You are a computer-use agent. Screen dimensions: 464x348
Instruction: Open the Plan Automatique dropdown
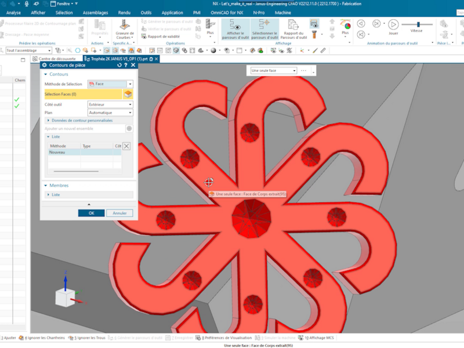click(x=110, y=113)
